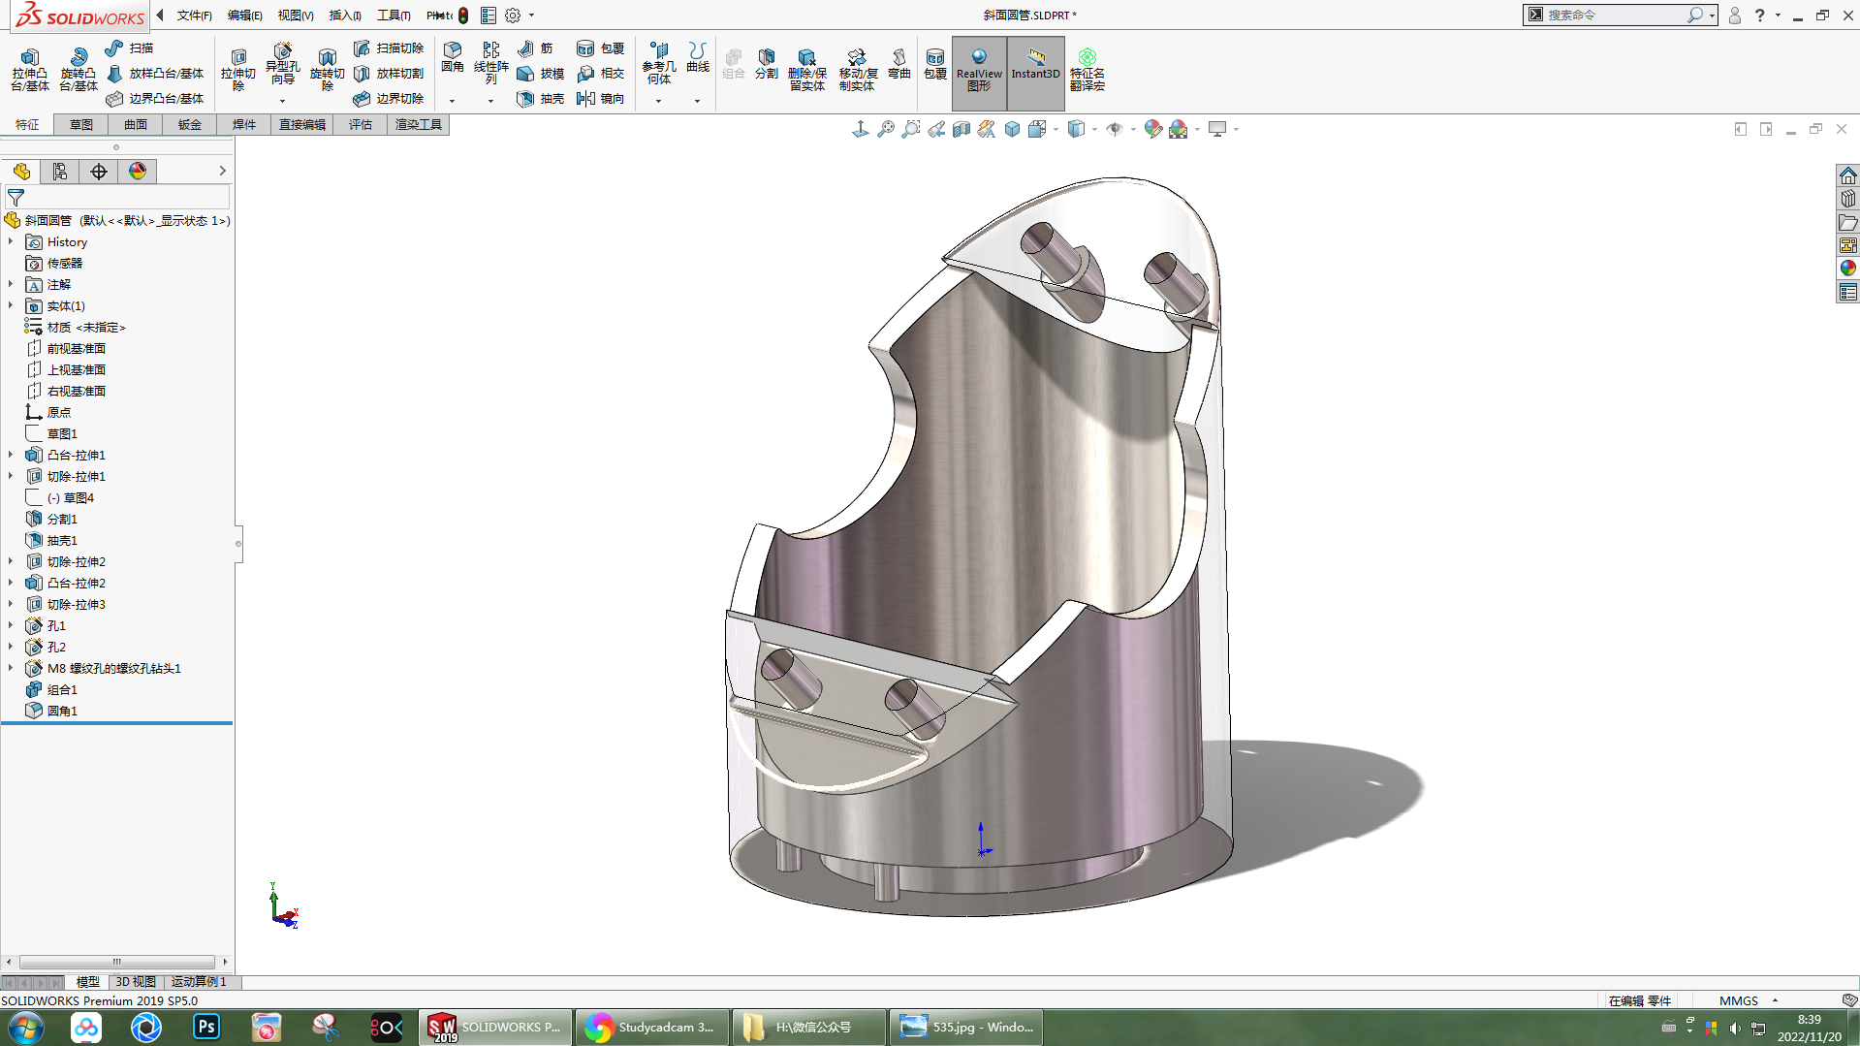Switch to the 草图 (Sketch) ribbon tab
1860x1046 pixels.
click(x=81, y=125)
